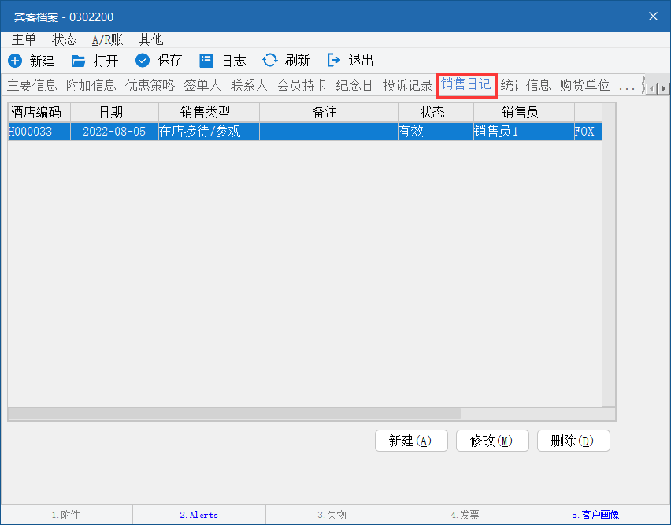Click the 保存 checkmark icon
671x525 pixels.
143,61
